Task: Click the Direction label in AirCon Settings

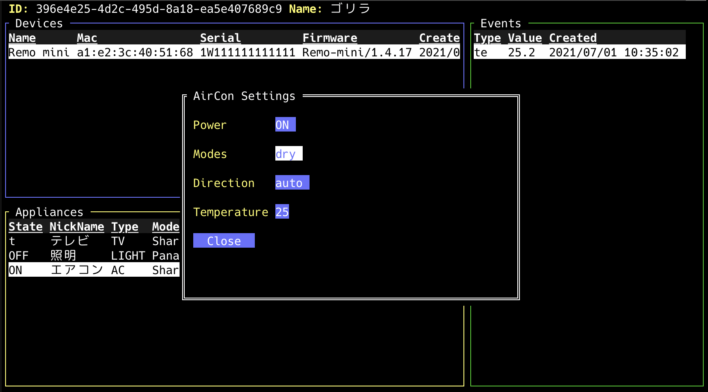Action: 224,183
